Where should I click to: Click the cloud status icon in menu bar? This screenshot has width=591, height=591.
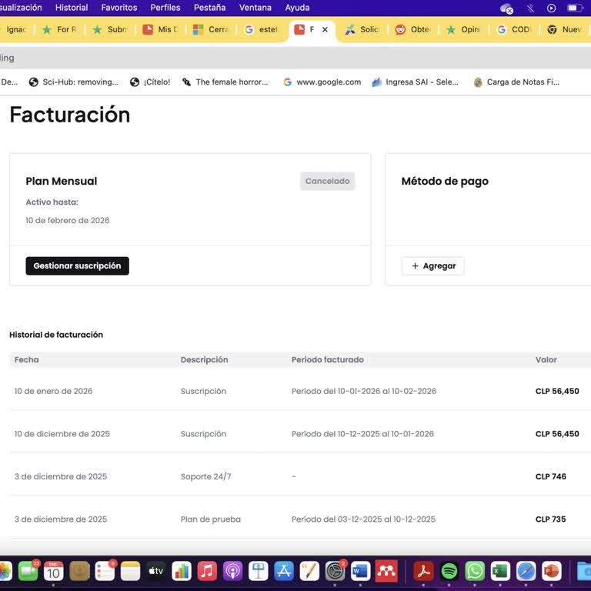pyautogui.click(x=506, y=8)
